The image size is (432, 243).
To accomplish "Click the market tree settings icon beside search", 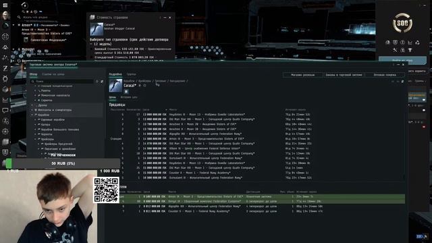I will [97, 82].
